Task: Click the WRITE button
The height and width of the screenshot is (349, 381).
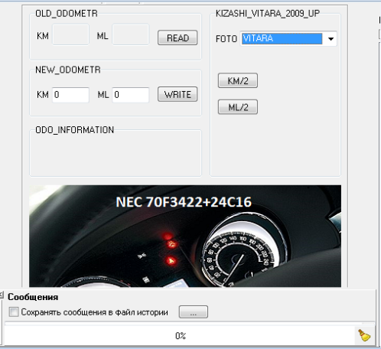Action: (x=177, y=94)
